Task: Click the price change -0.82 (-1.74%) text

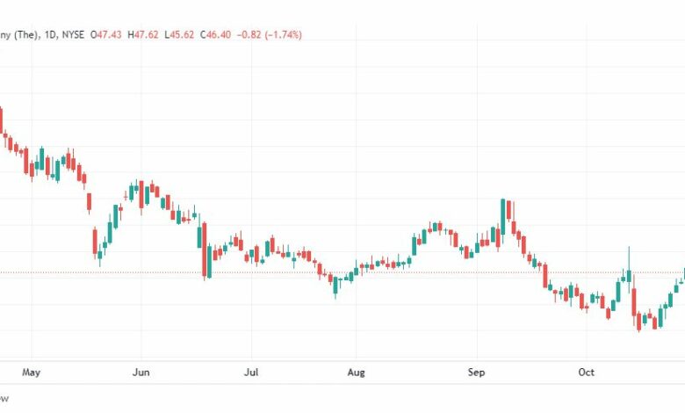Action: pyautogui.click(x=269, y=34)
